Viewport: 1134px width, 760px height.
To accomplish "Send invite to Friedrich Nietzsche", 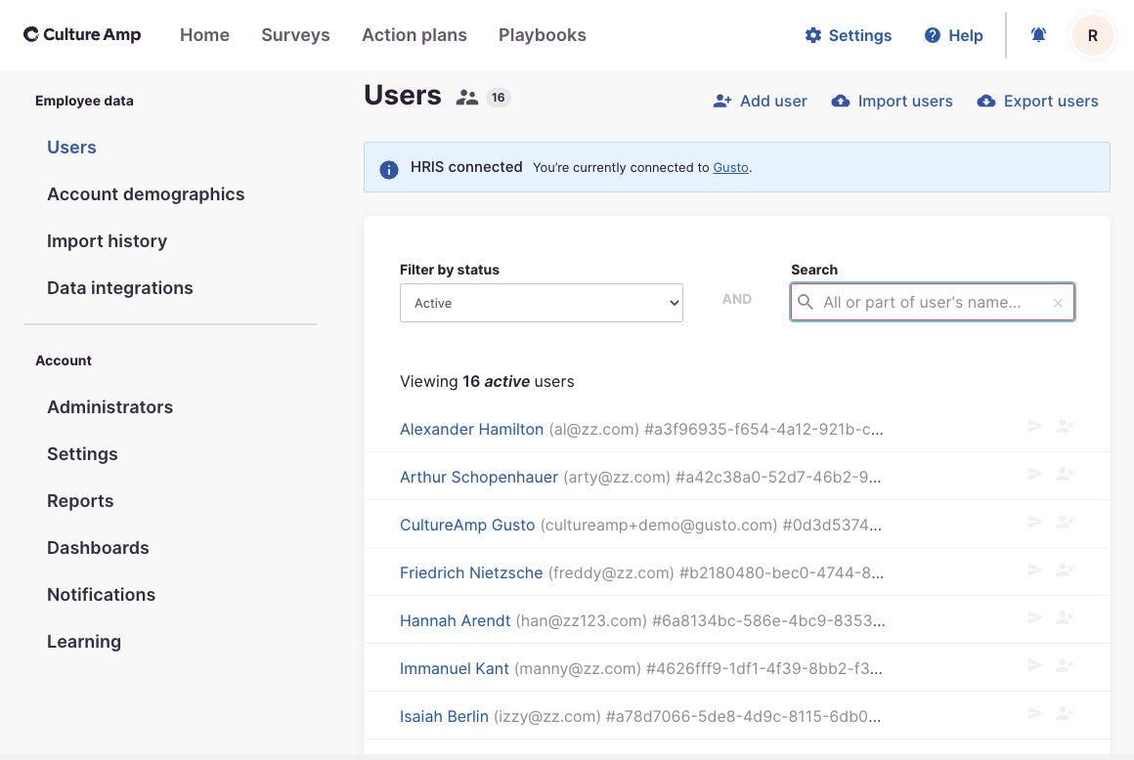I will [1035, 570].
